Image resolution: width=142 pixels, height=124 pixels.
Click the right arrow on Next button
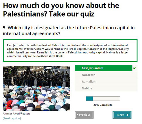[128, 115]
